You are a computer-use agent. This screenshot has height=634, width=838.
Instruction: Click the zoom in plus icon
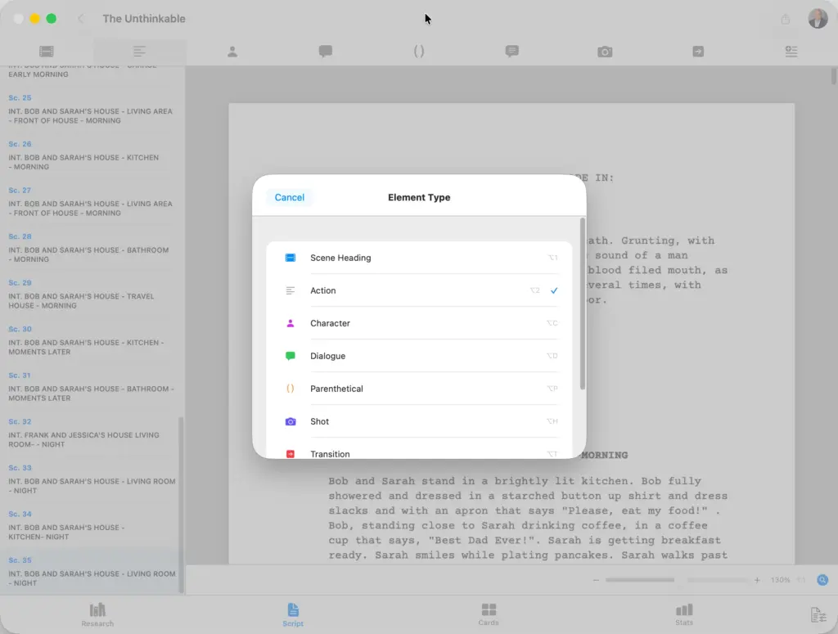tap(757, 580)
